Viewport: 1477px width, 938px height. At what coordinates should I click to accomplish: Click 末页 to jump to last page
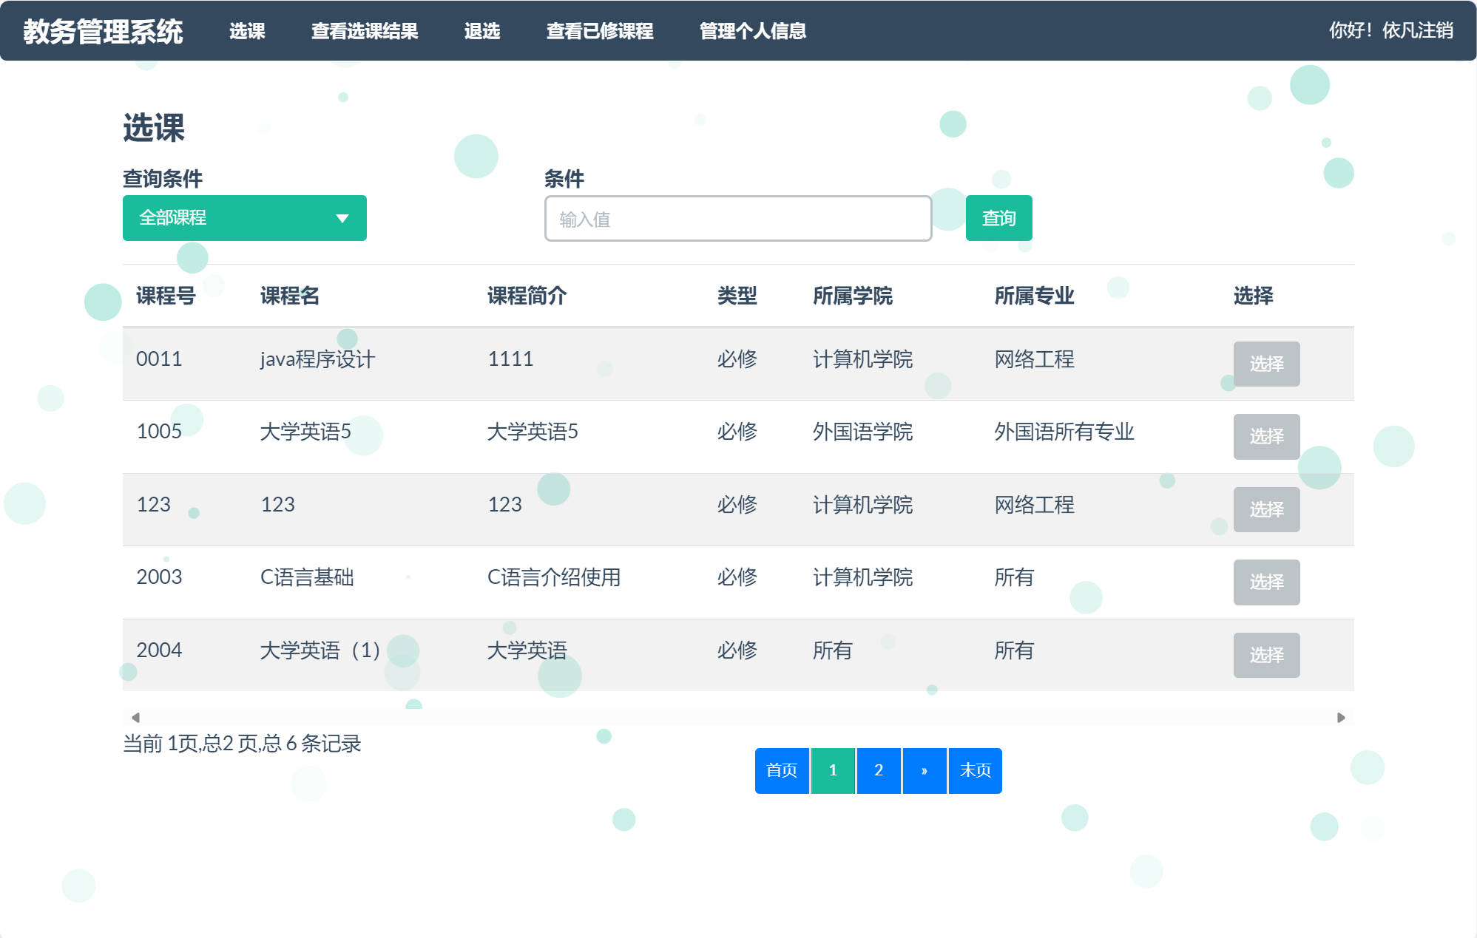tap(975, 770)
